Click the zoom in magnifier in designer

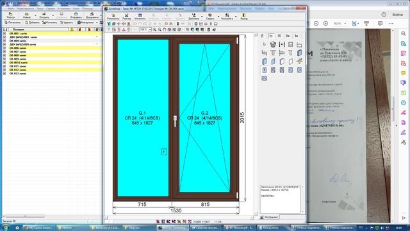click(154, 30)
